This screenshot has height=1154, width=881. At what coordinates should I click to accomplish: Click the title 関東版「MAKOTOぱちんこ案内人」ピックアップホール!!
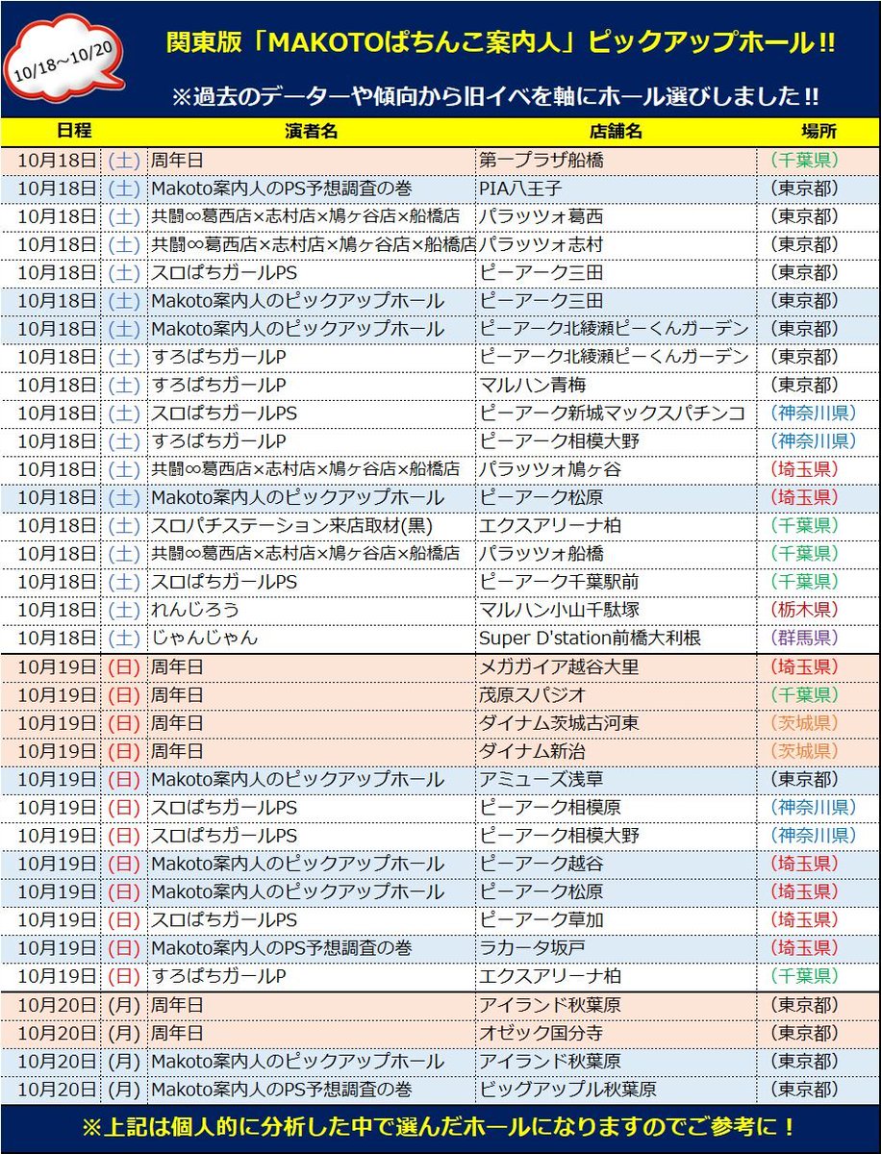[x=500, y=43]
